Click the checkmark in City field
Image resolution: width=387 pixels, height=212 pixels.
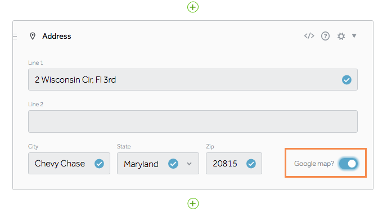[x=99, y=164]
